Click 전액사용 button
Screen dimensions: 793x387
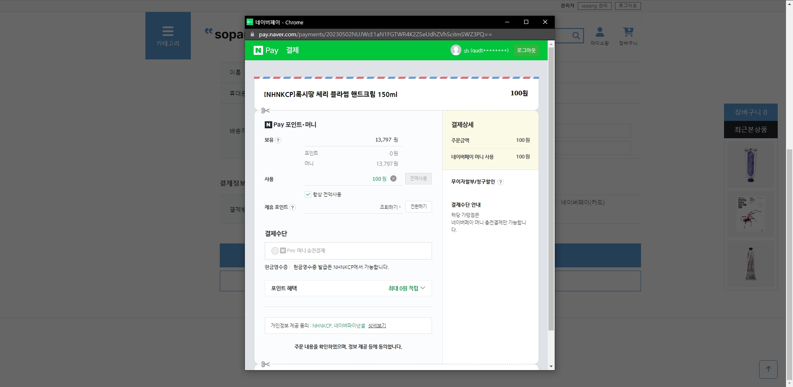[x=418, y=179]
